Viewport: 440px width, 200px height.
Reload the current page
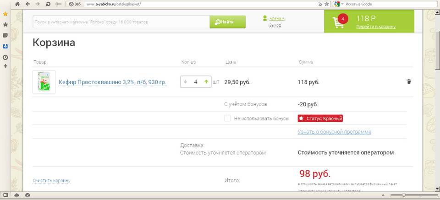(x=48, y=4)
